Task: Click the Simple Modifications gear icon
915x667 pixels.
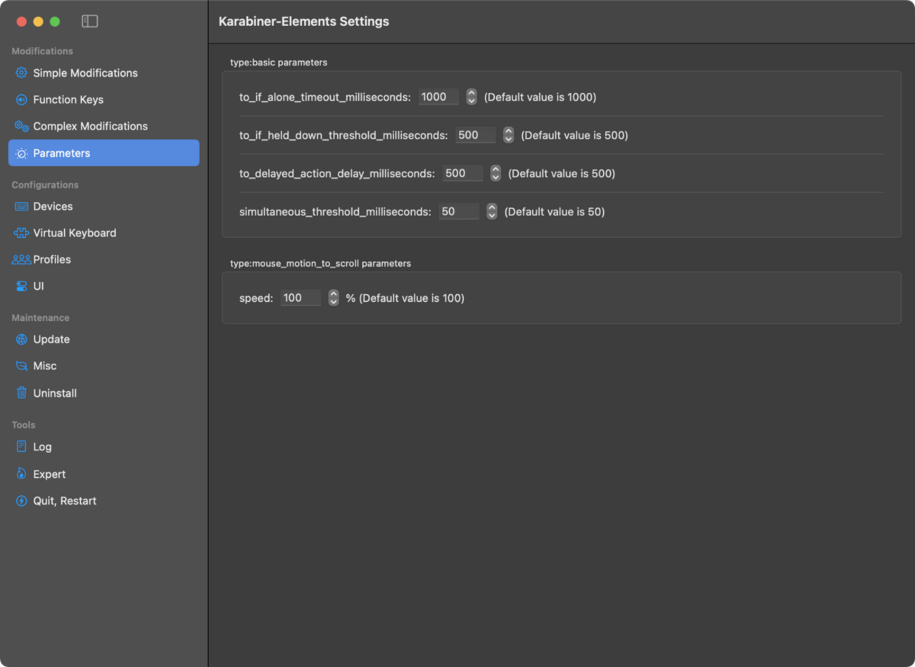Action: (x=21, y=72)
